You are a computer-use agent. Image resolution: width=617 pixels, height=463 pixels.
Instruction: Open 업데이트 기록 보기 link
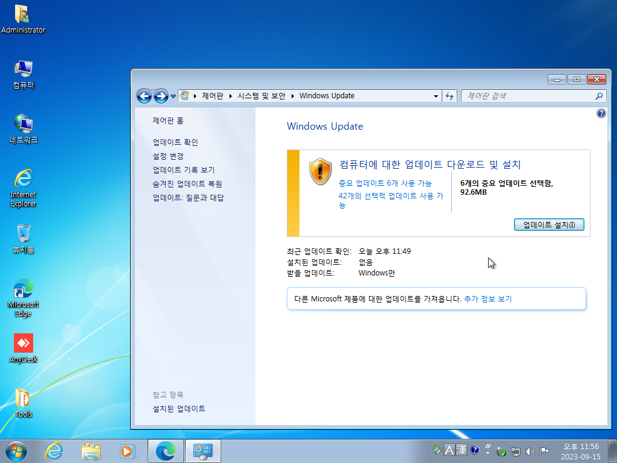pyautogui.click(x=183, y=170)
